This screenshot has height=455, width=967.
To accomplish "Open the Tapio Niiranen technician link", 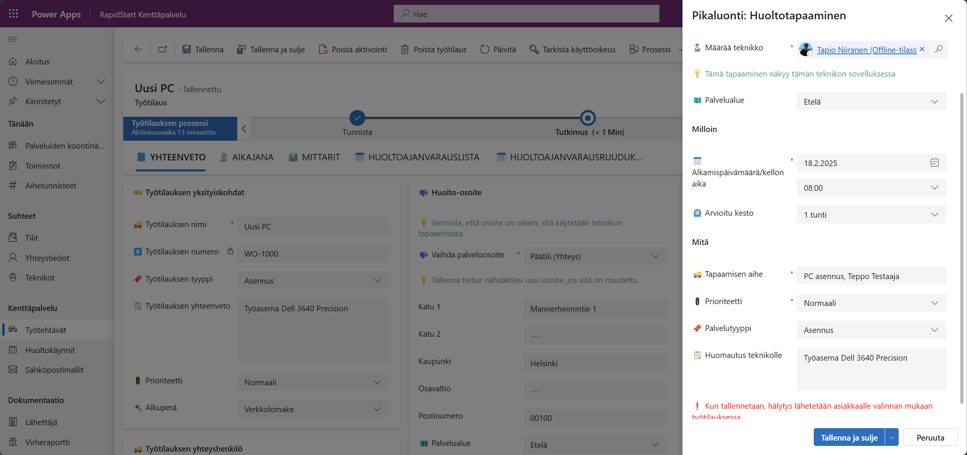I will [867, 50].
